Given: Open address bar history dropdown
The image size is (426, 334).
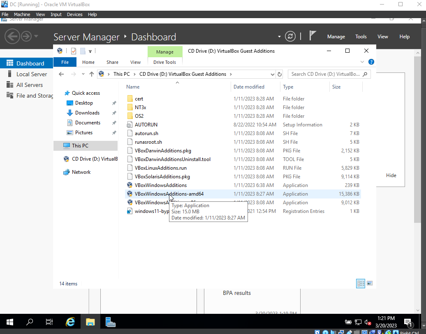Looking at the screenshot, I should tap(272, 74).
